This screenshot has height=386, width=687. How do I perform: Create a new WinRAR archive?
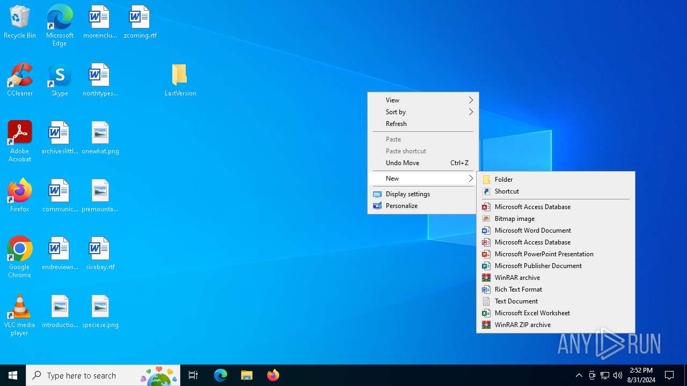coord(556,278)
